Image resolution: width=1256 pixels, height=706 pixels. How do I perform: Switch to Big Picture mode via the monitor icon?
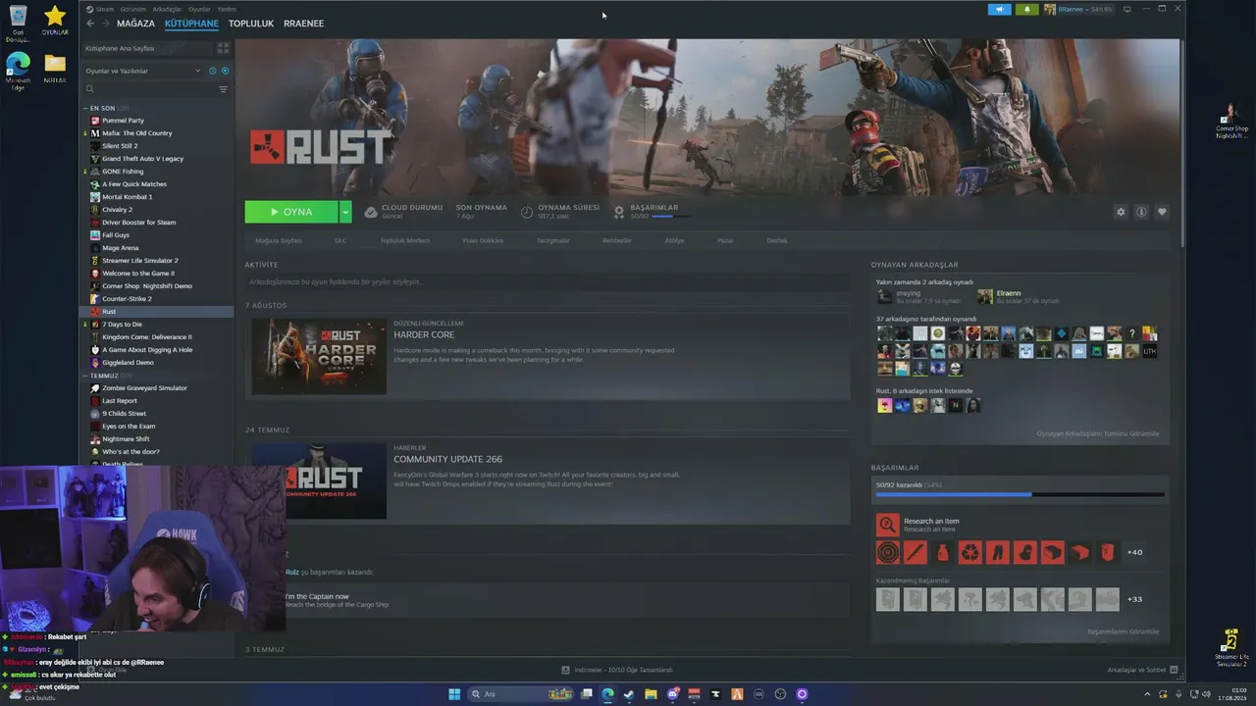[x=1127, y=9]
